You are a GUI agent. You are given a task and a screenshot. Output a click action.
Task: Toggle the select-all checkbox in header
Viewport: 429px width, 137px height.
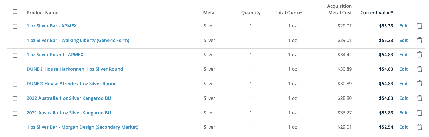15,12
